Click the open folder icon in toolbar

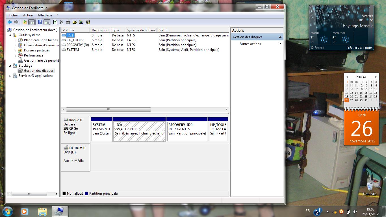coord(75,22)
